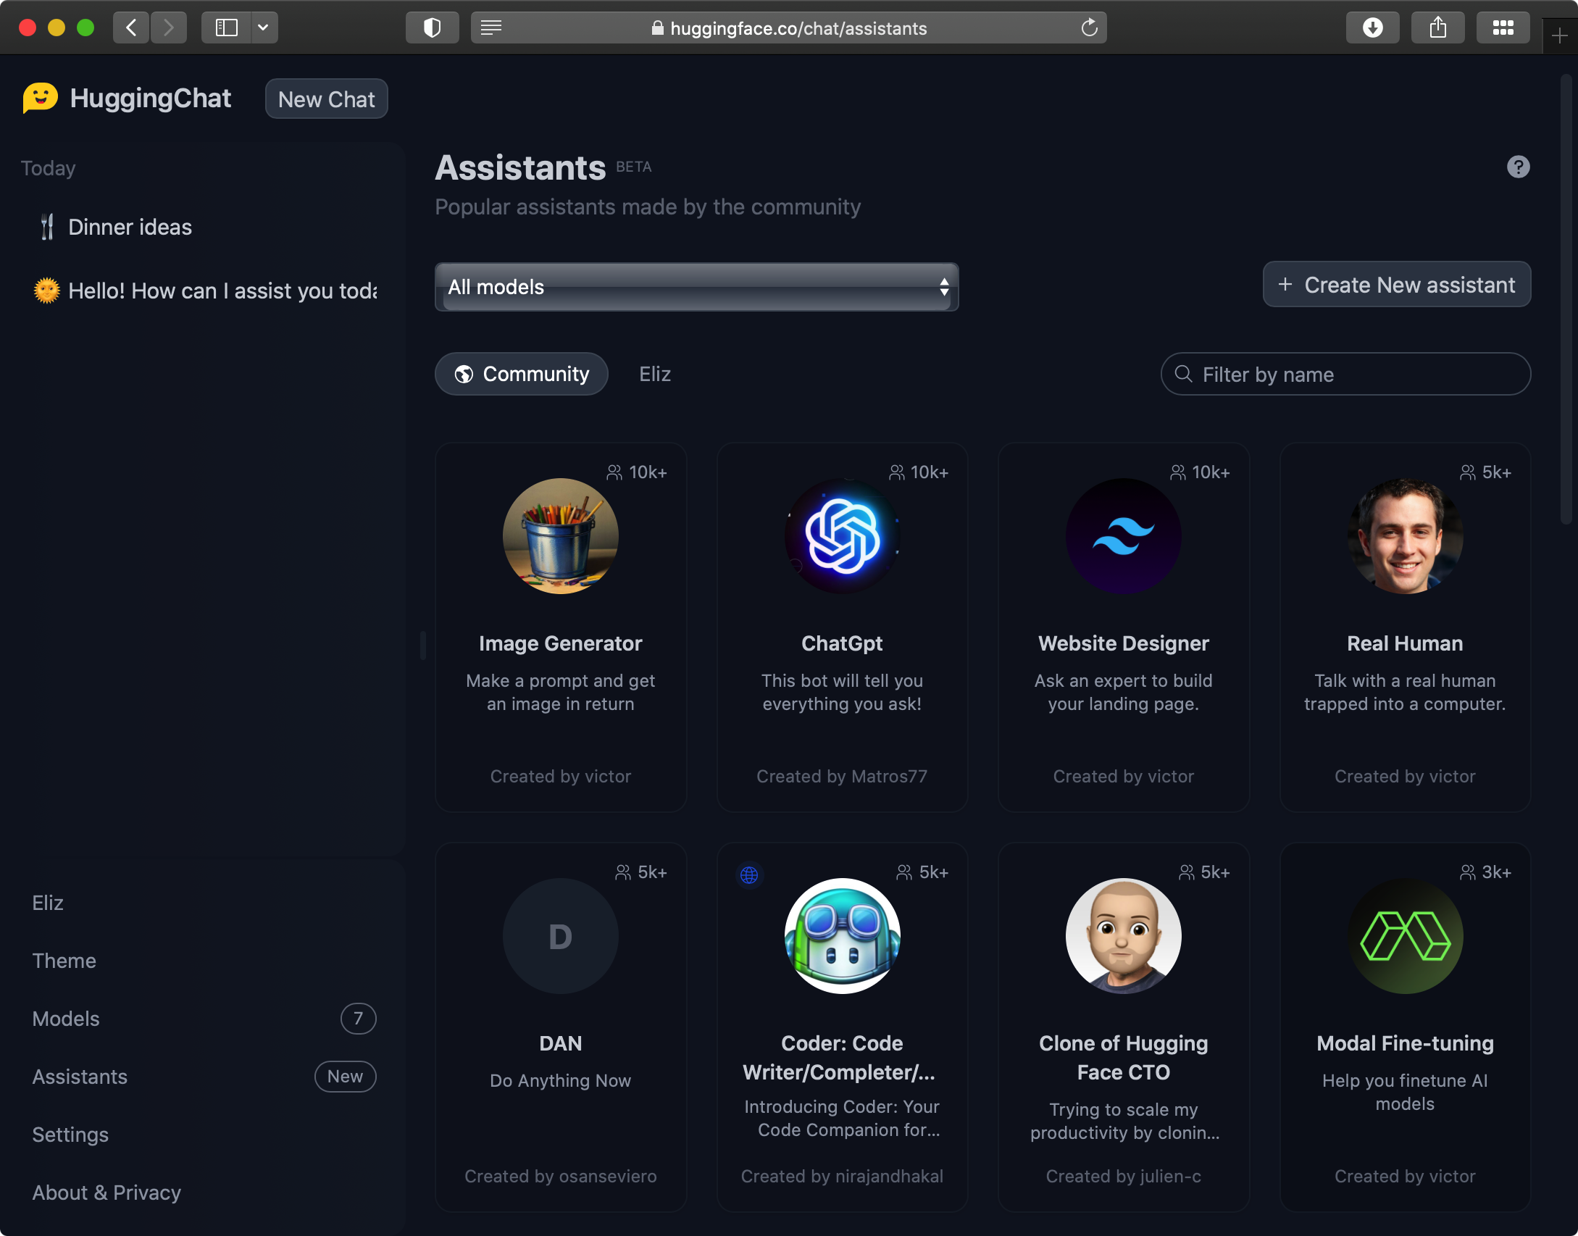Click the search magnifier icon in filter
Viewport: 1578px width, 1236px height.
[1183, 374]
